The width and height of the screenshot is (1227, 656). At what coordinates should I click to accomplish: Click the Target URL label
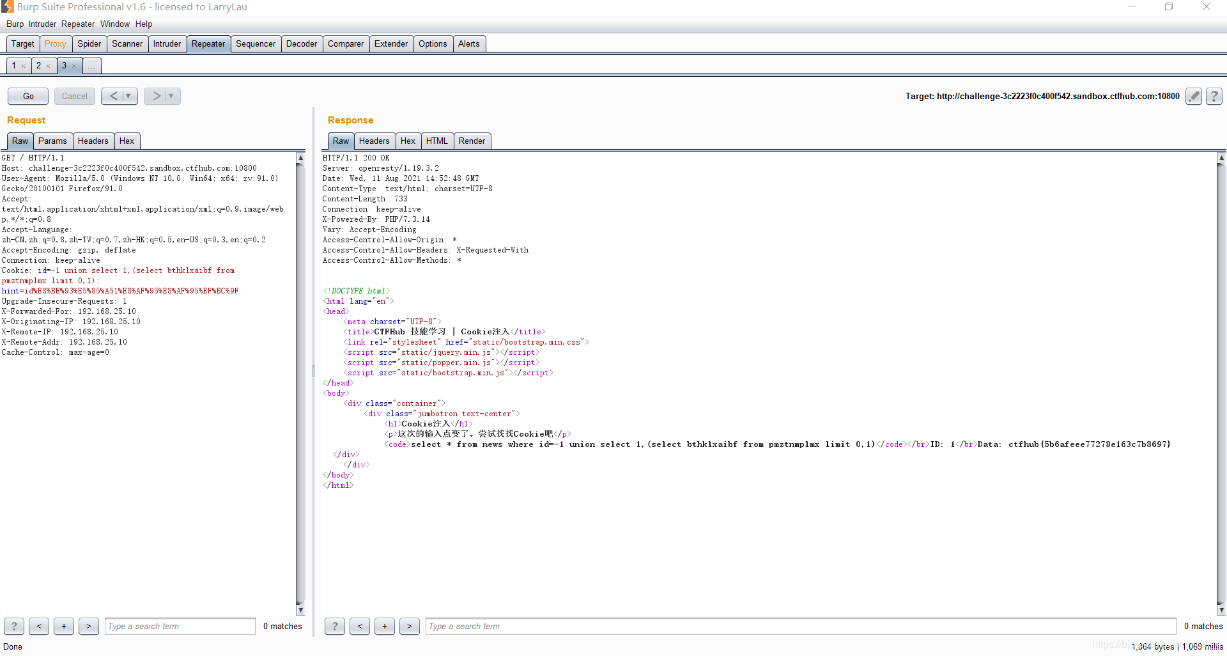click(1042, 97)
